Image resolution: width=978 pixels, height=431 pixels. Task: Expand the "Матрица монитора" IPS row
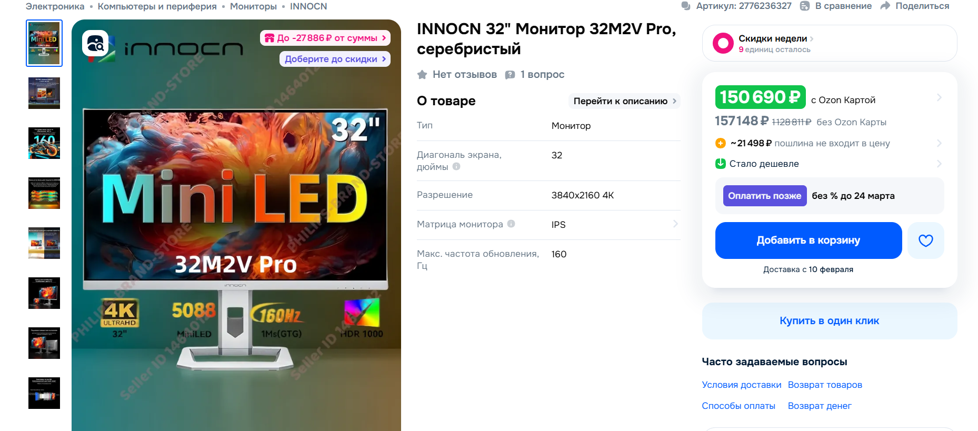pyautogui.click(x=548, y=225)
